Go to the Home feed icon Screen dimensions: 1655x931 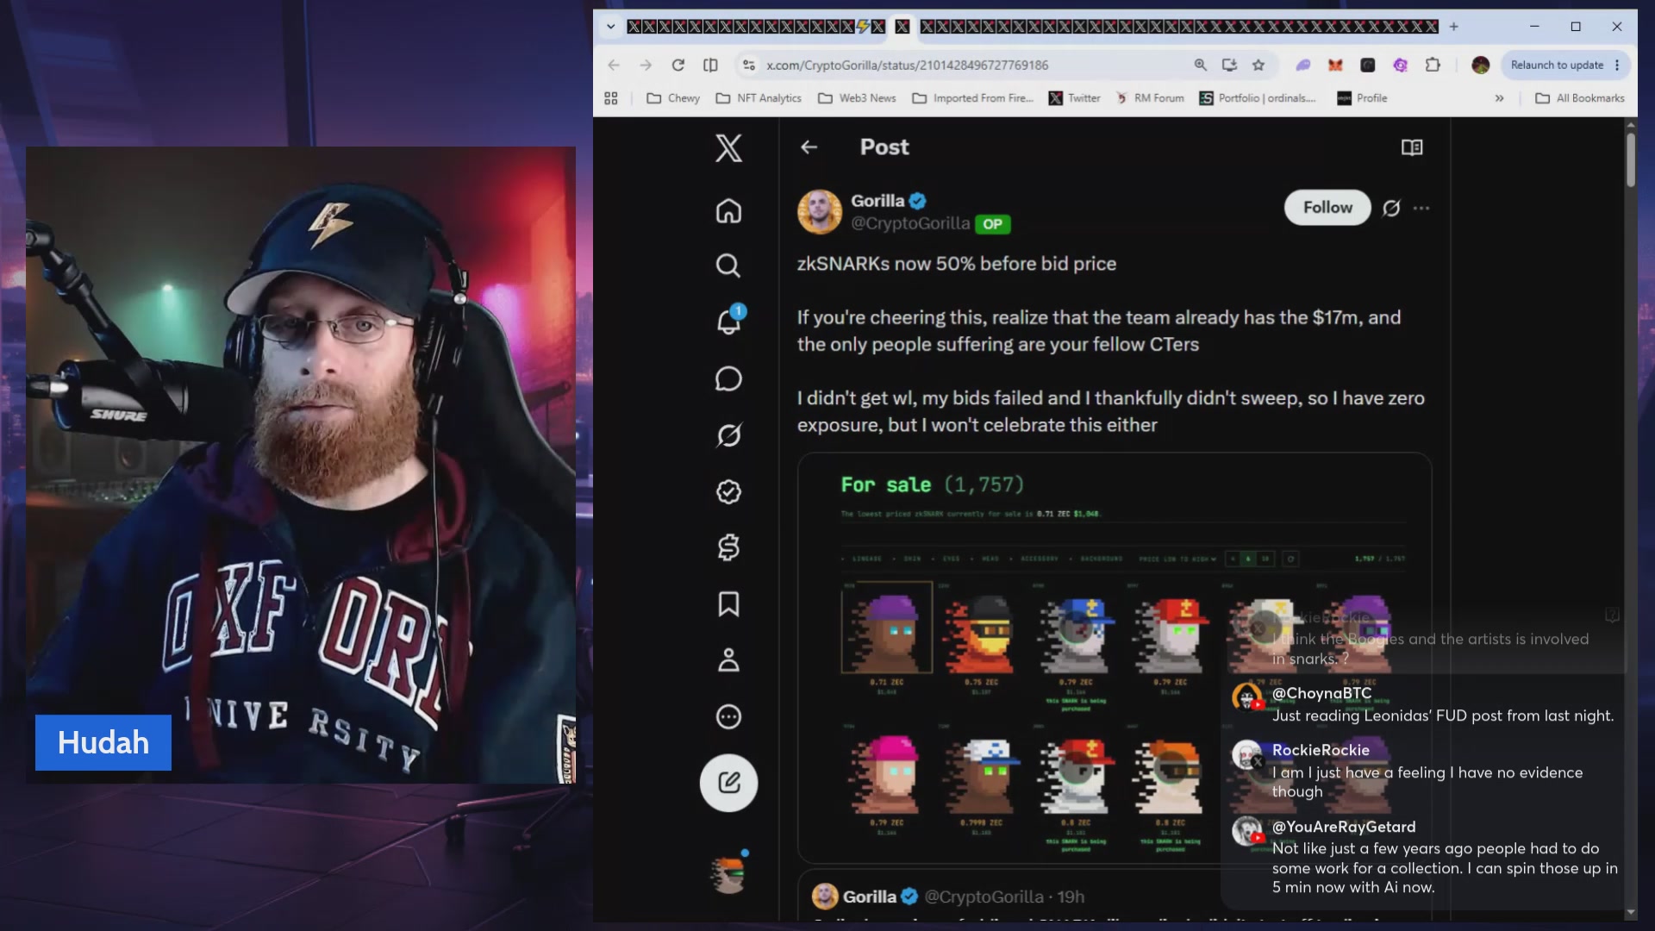coord(728,210)
